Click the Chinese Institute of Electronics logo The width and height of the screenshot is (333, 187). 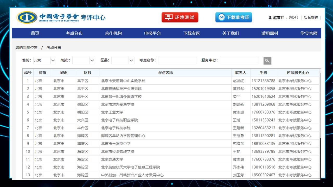coord(61,17)
